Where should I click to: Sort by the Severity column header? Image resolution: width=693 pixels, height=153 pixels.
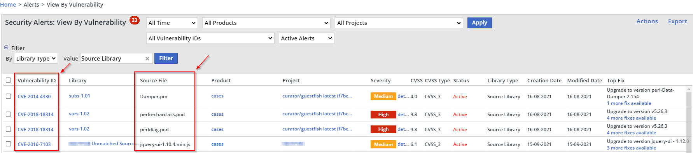pyautogui.click(x=380, y=80)
